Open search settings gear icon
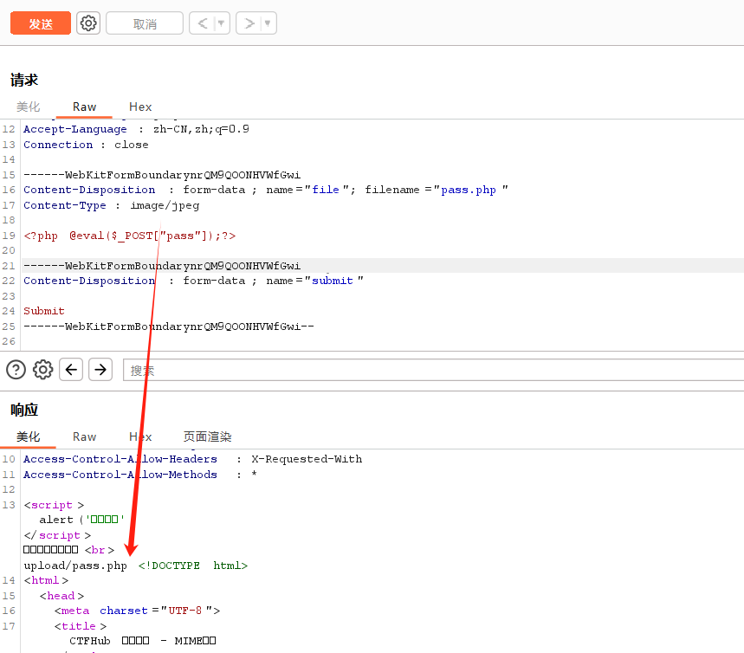The height and width of the screenshot is (653, 744). [42, 369]
